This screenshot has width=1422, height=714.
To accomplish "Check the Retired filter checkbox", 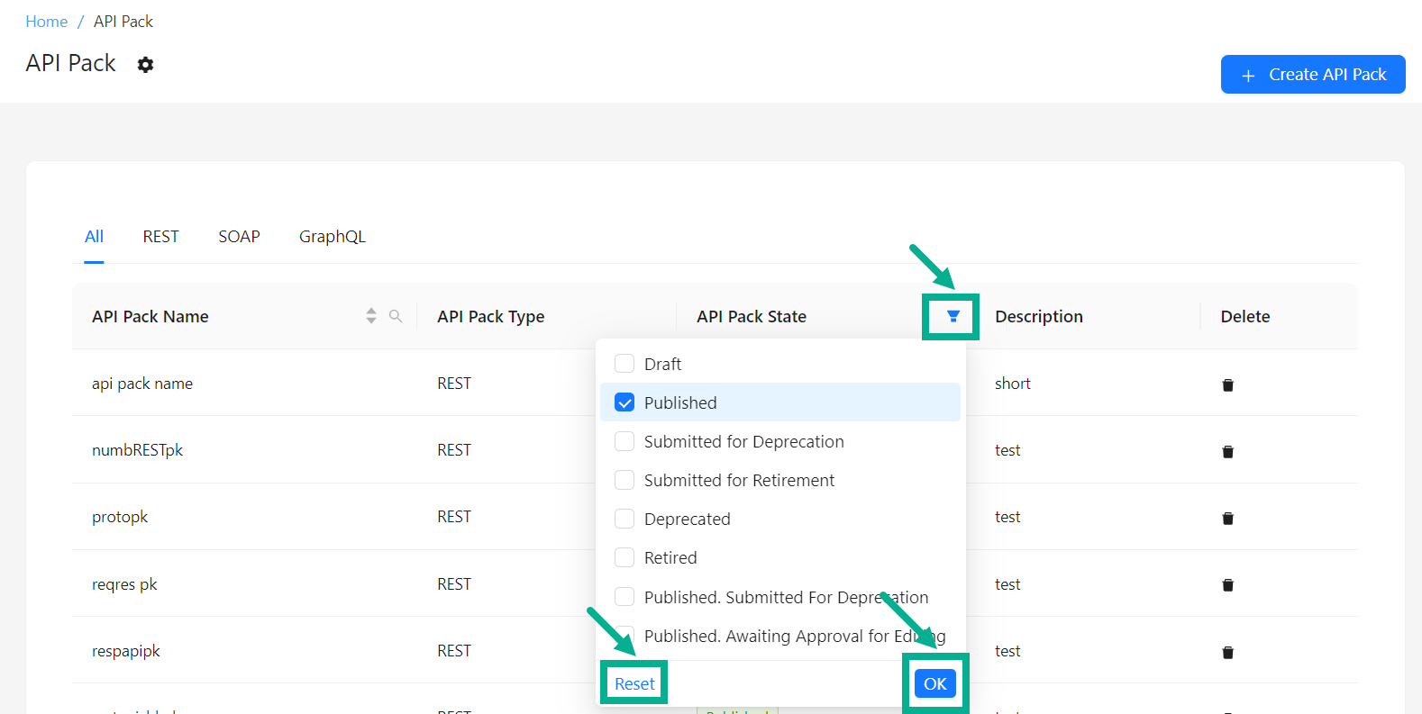I will click(x=624, y=557).
